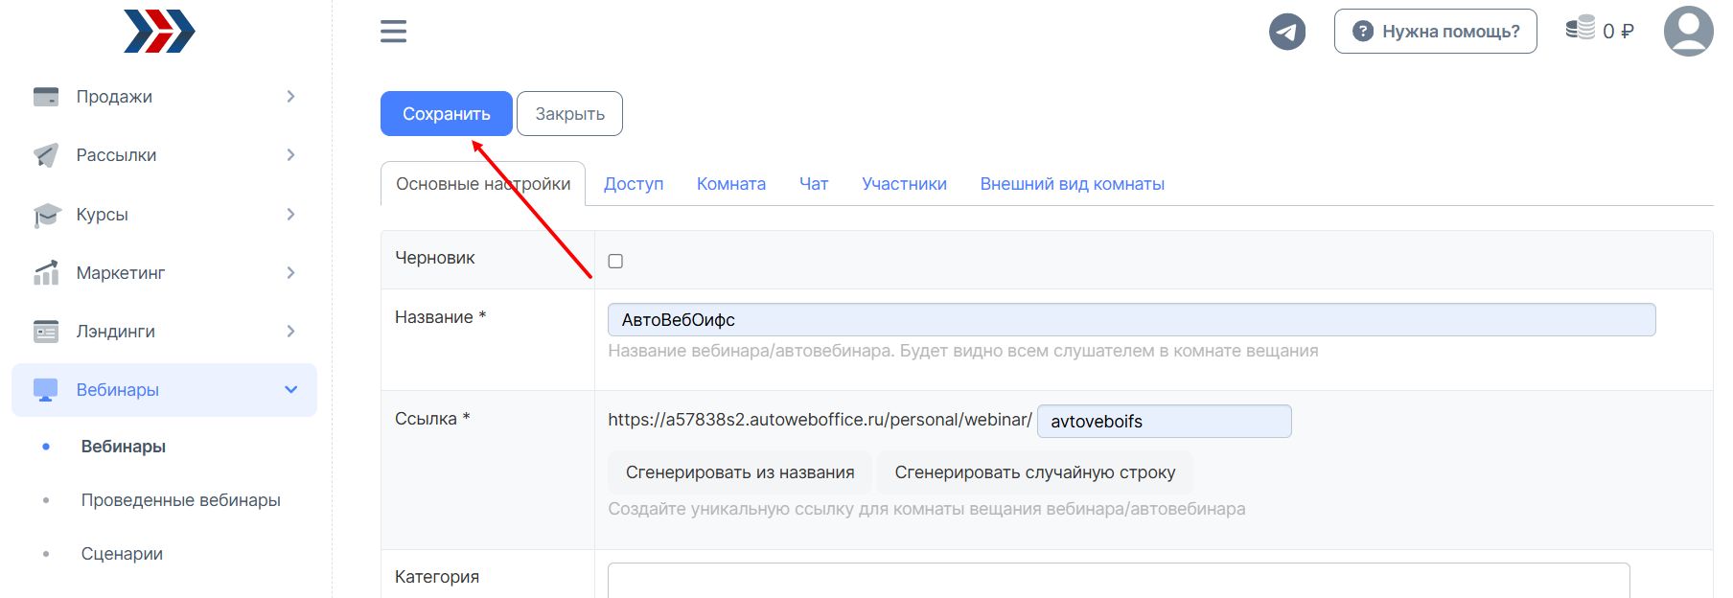This screenshot has width=1733, height=598.
Task: Open the user profile avatar
Action: [x=1688, y=32]
